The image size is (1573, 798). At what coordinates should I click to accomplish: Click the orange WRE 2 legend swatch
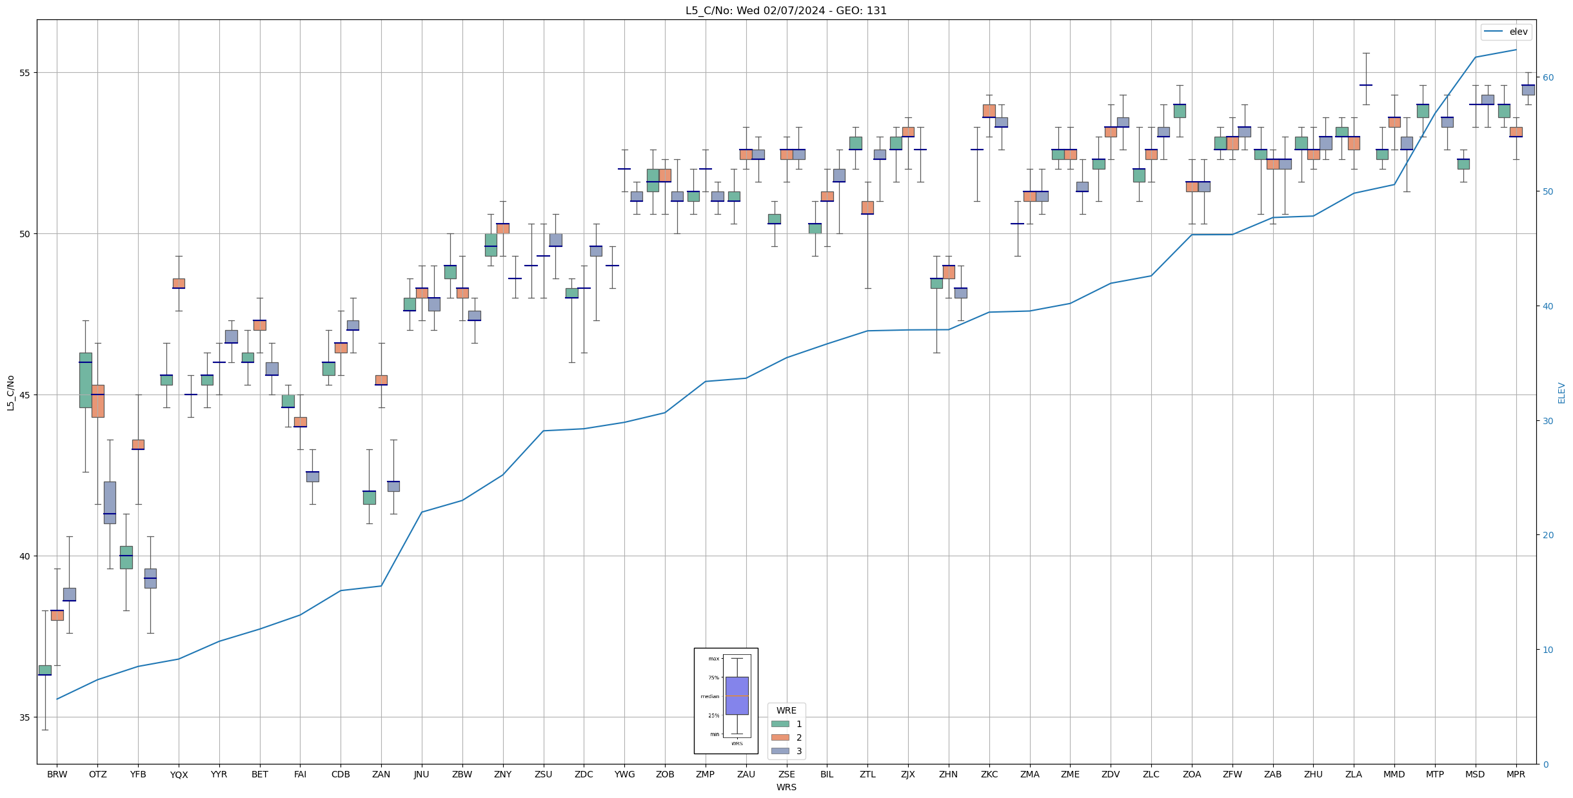[x=780, y=737]
